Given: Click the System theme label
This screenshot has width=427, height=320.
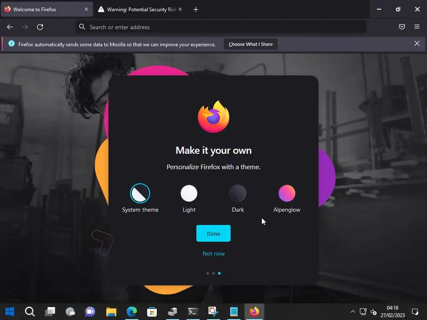Looking at the screenshot, I should point(140,210).
